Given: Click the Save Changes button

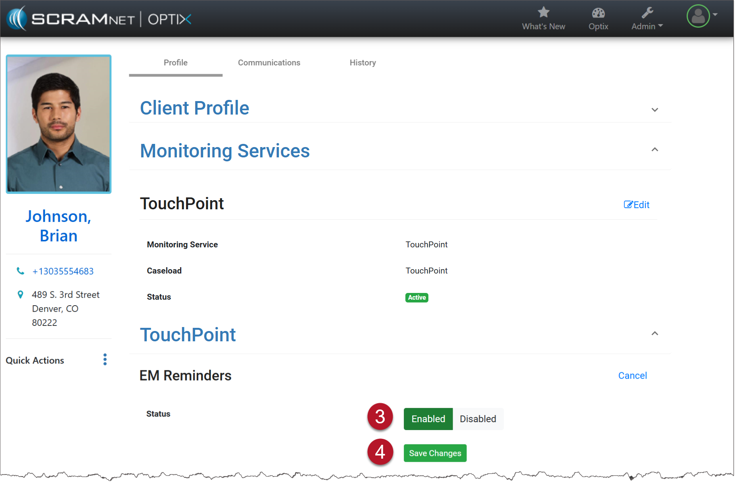Looking at the screenshot, I should 435,453.
